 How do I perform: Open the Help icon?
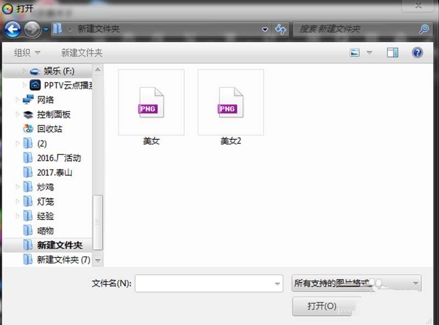(417, 52)
